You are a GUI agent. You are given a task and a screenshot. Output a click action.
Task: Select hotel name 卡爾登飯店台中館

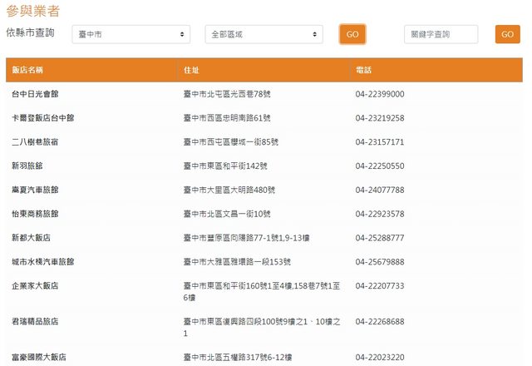coord(43,118)
